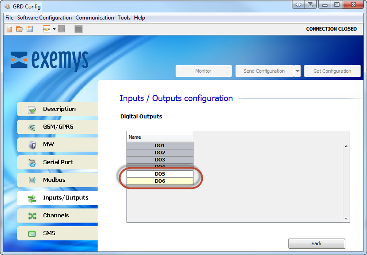The width and height of the screenshot is (367, 255).
Task: Open the Channels section
Action: [57, 216]
